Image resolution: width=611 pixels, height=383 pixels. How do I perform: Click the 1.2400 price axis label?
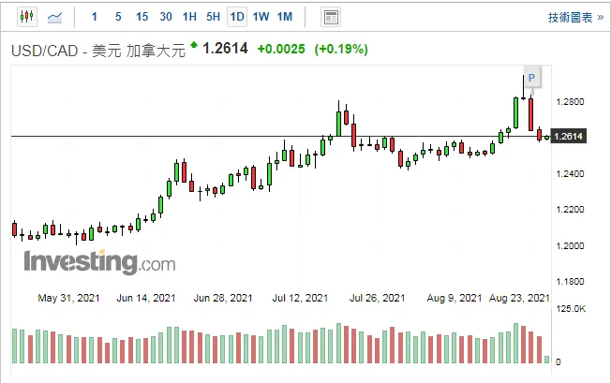[570, 173]
